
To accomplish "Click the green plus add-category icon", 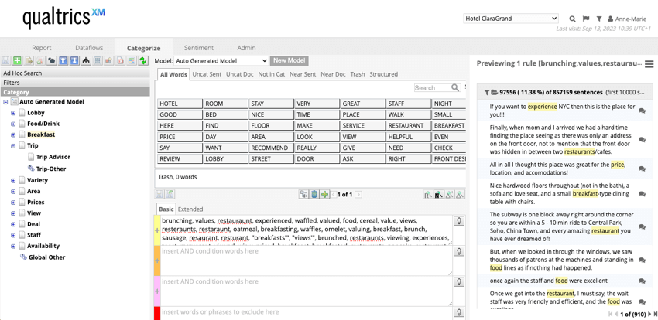I will tap(17, 61).
